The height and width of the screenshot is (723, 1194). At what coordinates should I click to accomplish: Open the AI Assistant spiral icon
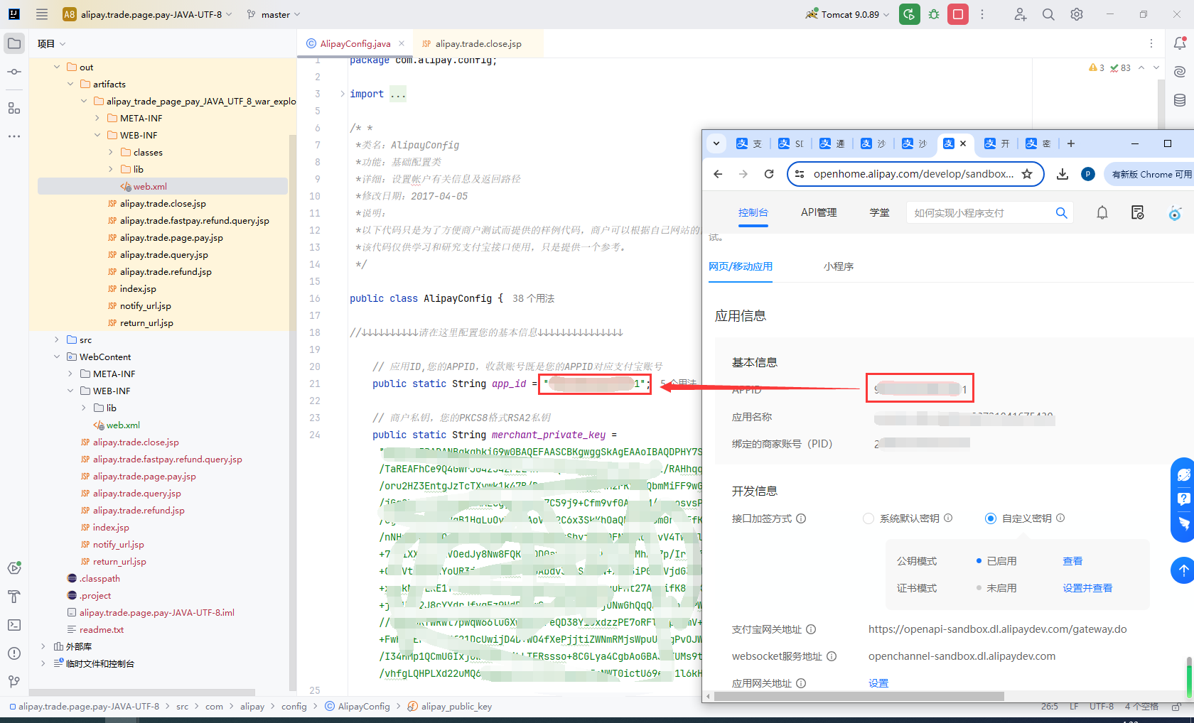click(x=1180, y=72)
